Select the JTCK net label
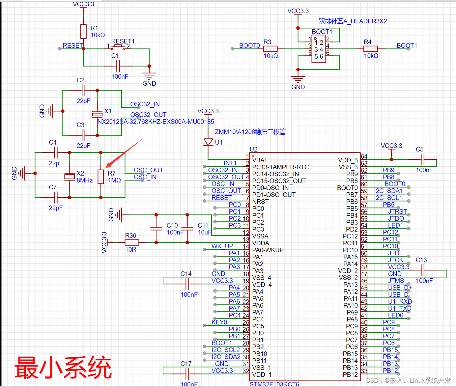The width and height of the screenshot is (456, 387). (395, 260)
